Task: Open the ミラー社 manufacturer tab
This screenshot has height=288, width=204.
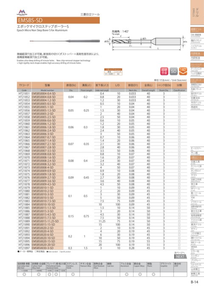Action: click(197, 252)
